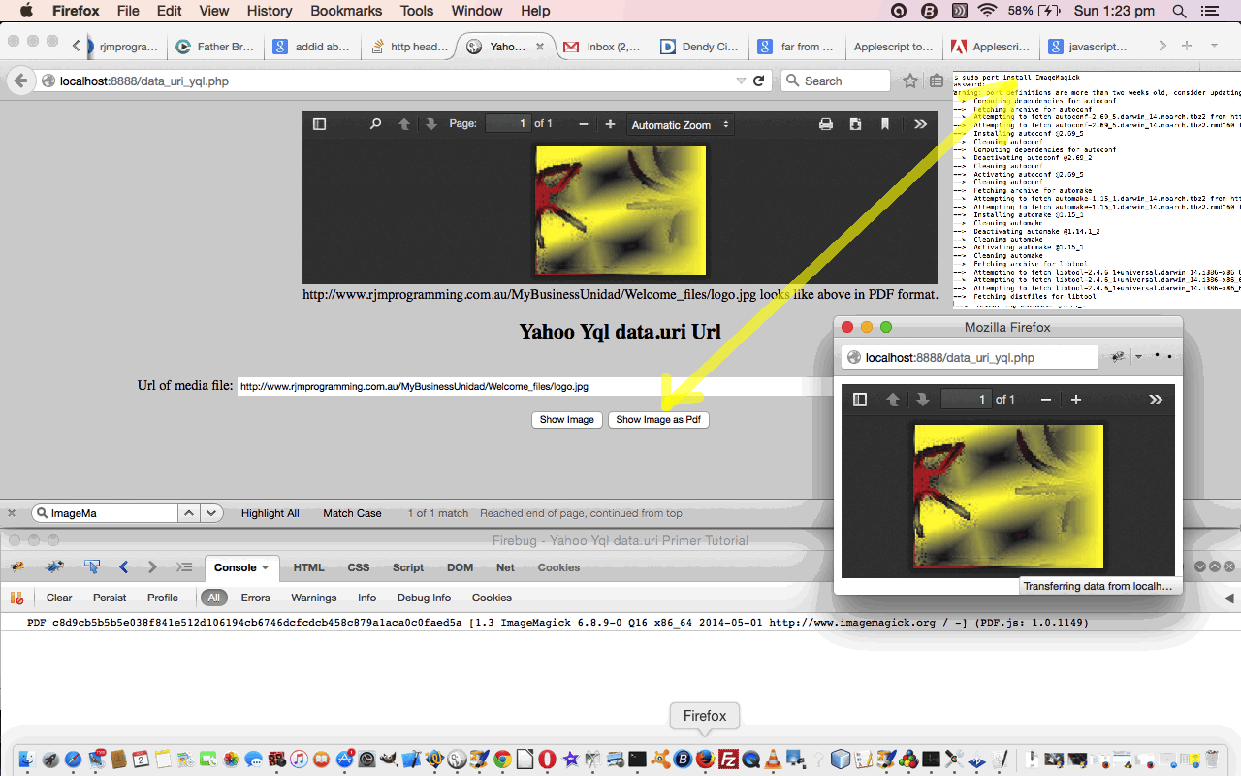Click the PDF viewer bookmark current view icon
Image resolution: width=1241 pixels, height=776 pixels.
885,124
